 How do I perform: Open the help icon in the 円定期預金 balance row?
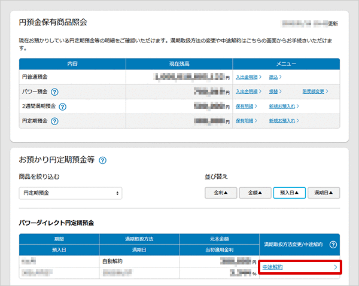[54, 121]
